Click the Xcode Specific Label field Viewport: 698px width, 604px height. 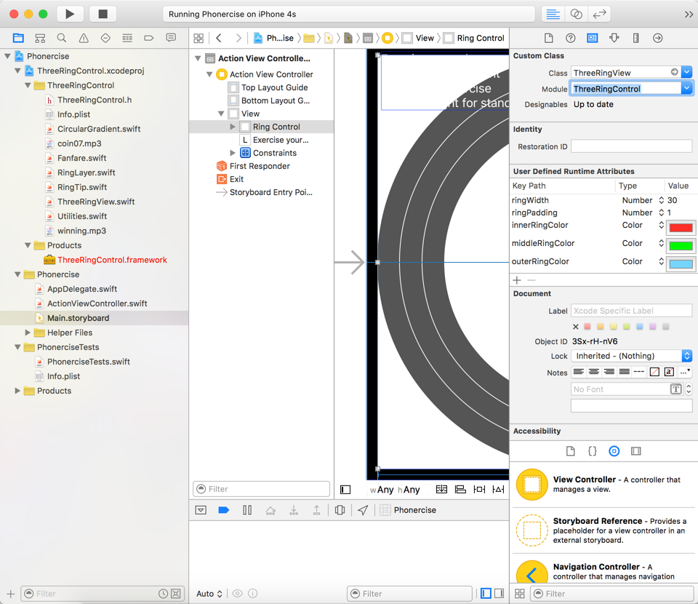point(631,311)
